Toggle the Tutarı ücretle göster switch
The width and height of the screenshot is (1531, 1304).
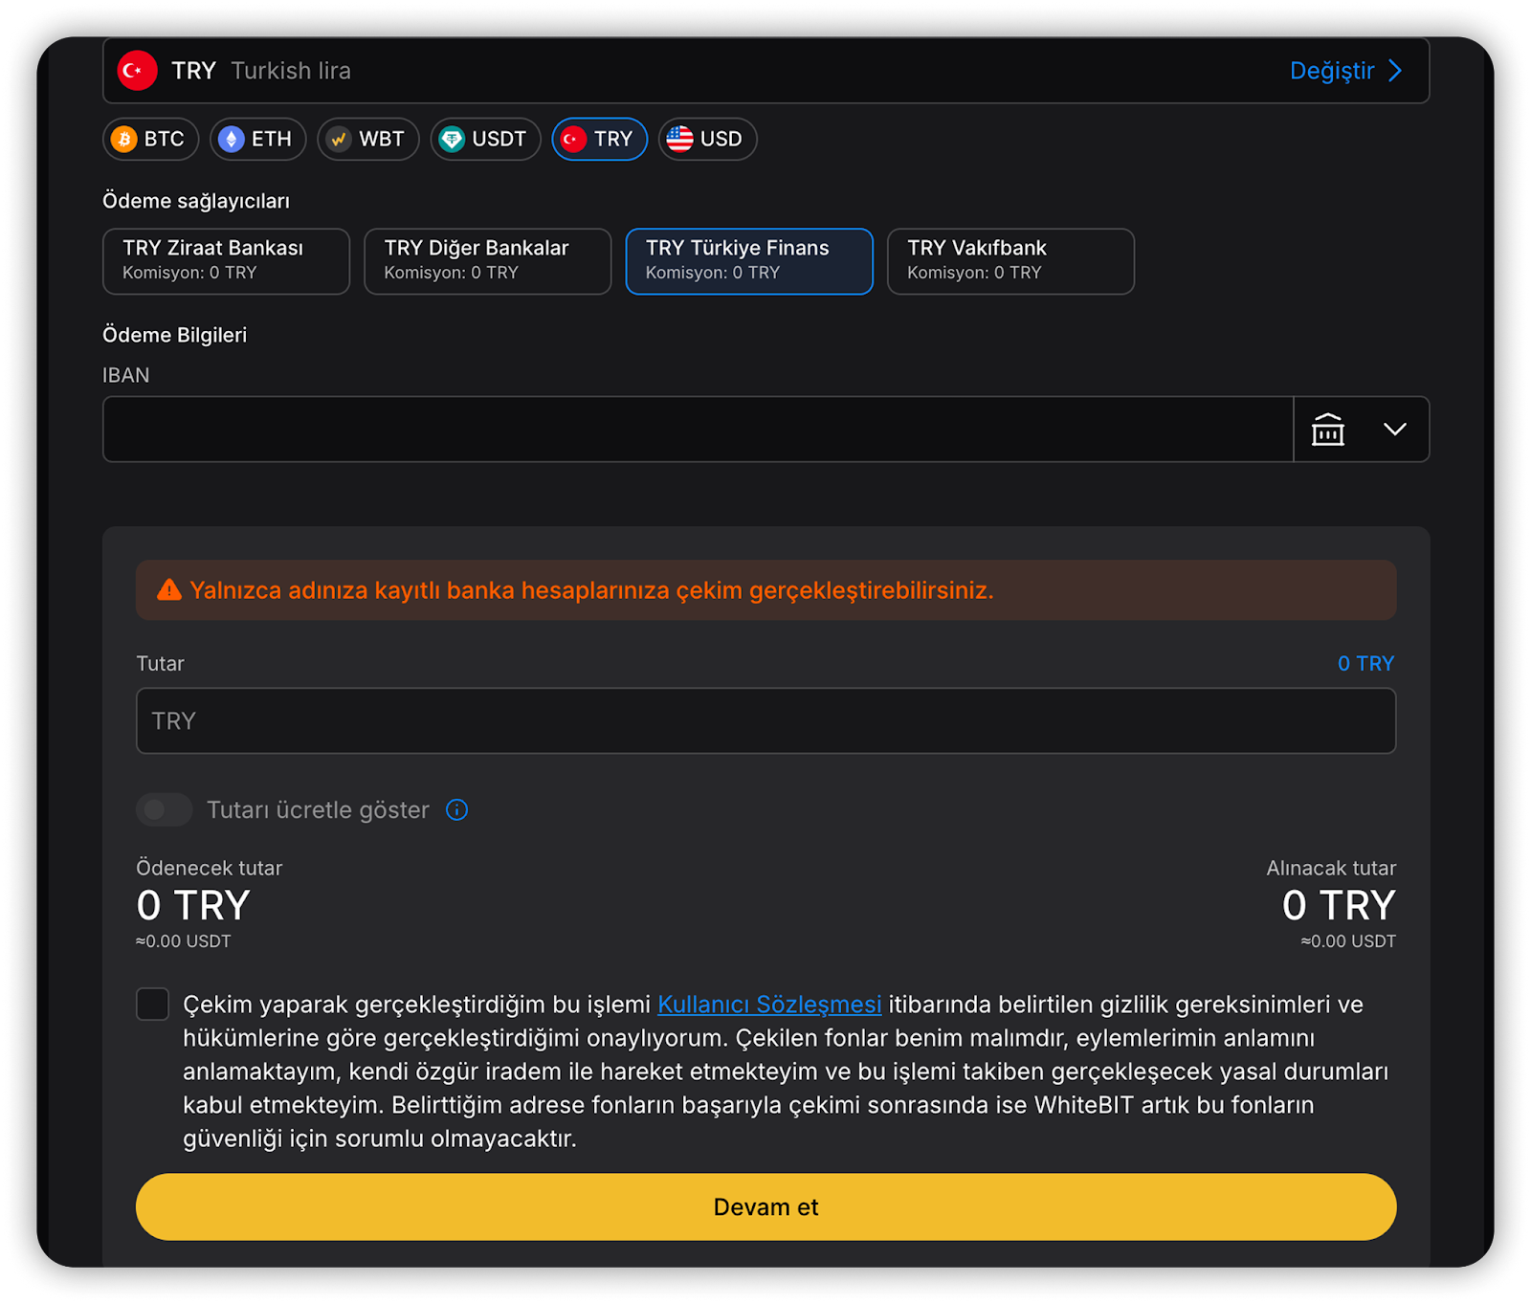[165, 810]
